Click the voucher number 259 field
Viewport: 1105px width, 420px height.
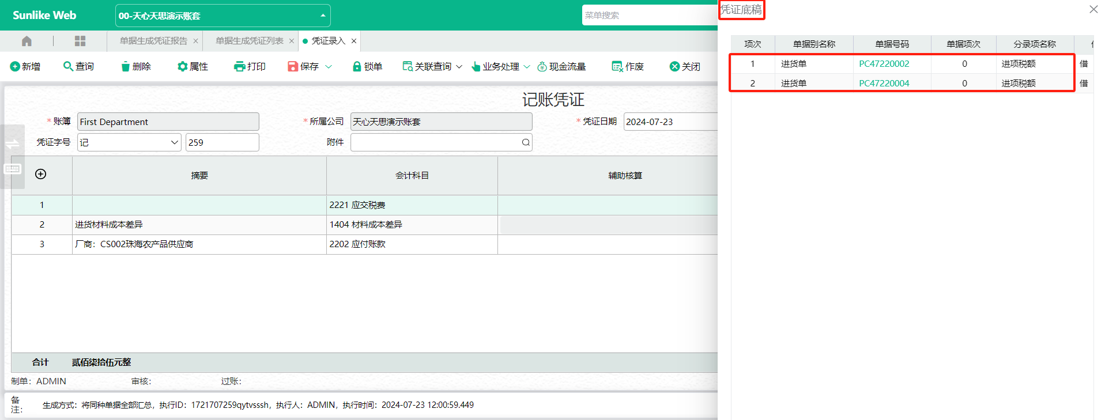222,142
